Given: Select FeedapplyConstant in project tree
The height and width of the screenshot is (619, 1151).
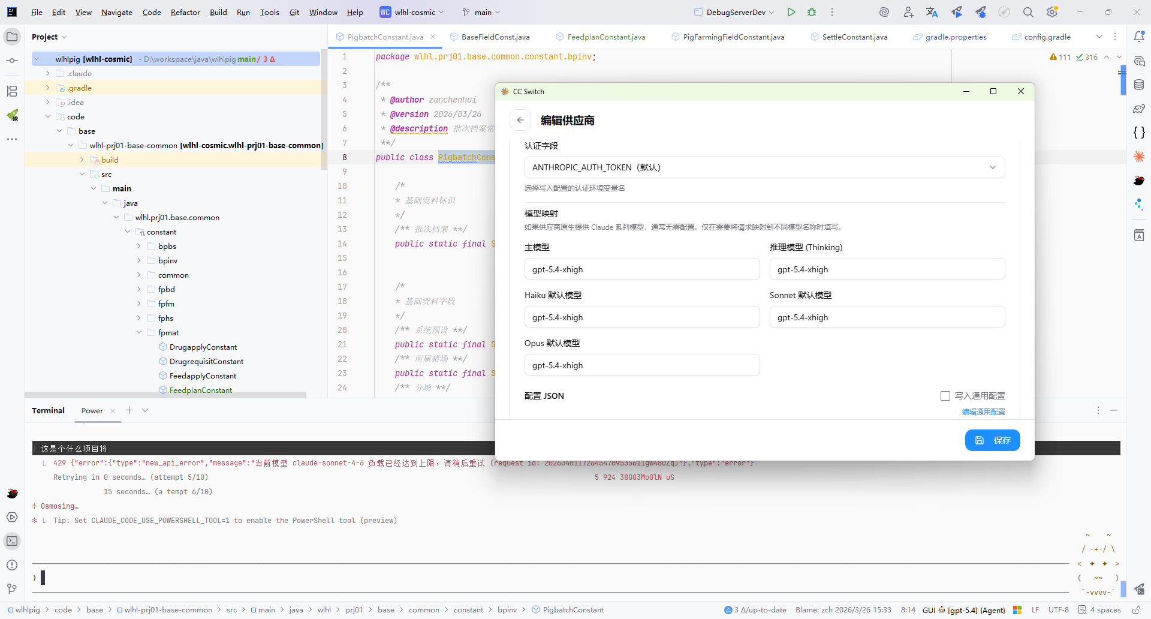Looking at the screenshot, I should (203, 376).
